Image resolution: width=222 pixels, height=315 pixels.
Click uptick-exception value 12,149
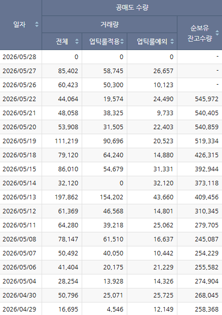coord(163,309)
